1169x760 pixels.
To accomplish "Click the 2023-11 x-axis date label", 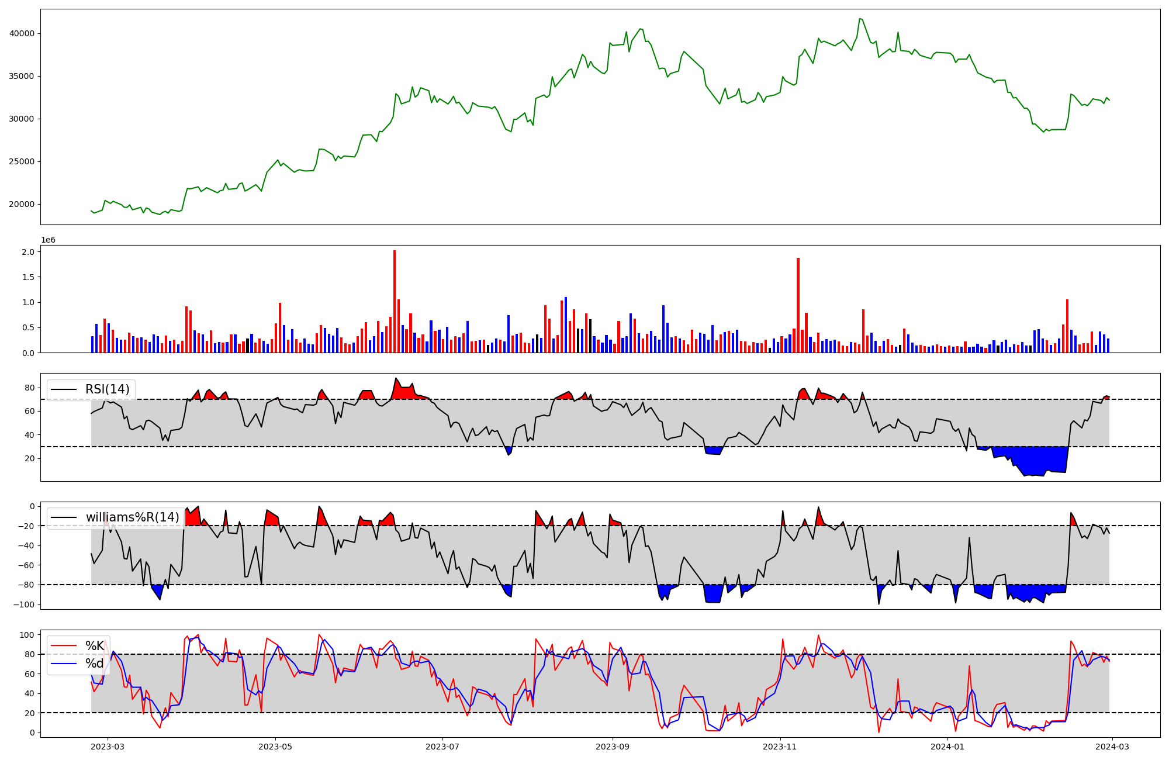I will [x=780, y=747].
